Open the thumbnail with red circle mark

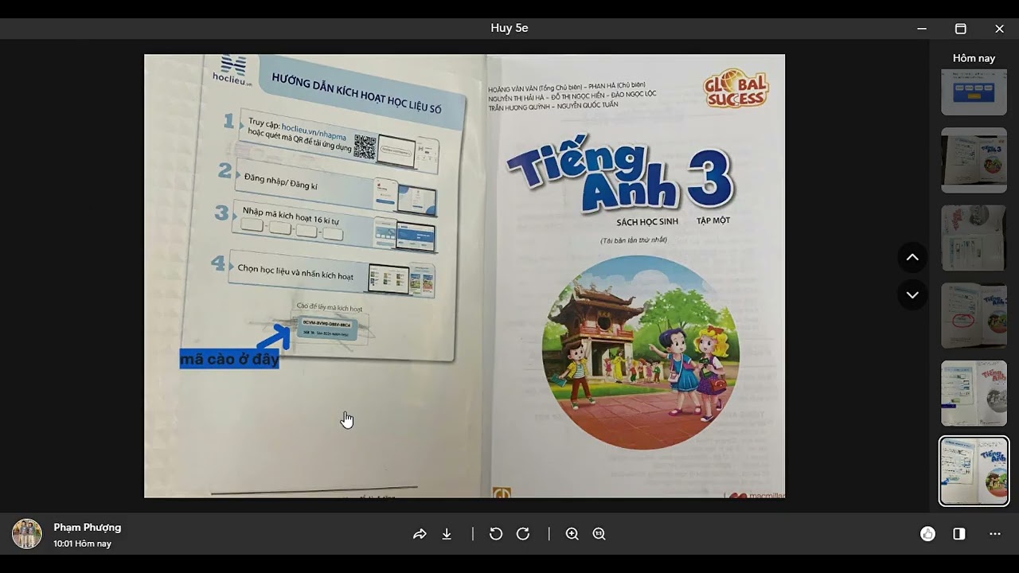tap(974, 315)
